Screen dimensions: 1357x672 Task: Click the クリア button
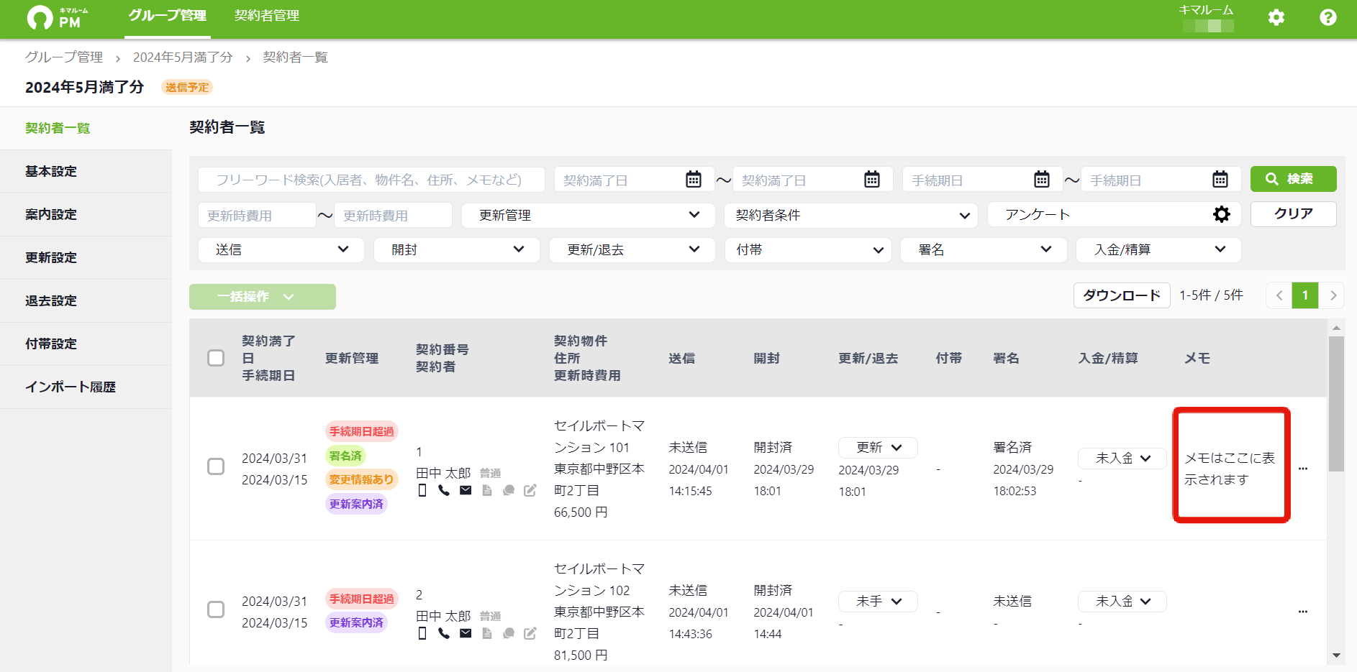(1293, 214)
